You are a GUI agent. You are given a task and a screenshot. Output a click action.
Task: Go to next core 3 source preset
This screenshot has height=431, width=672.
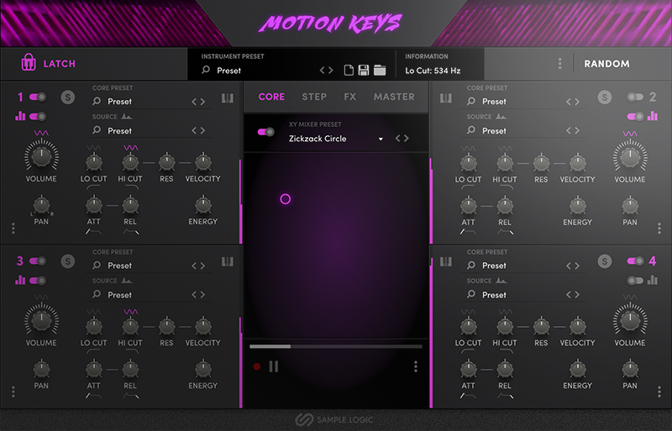coord(202,295)
